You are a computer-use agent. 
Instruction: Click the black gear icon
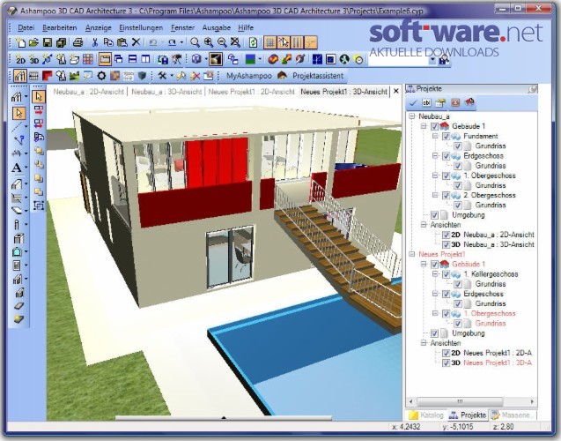click(101, 76)
